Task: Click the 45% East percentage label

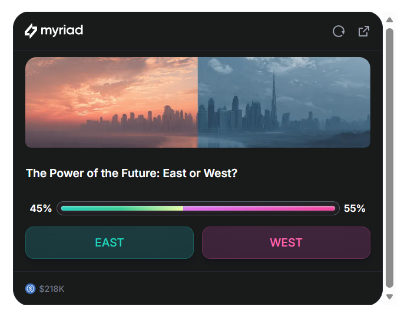Action: click(x=41, y=208)
